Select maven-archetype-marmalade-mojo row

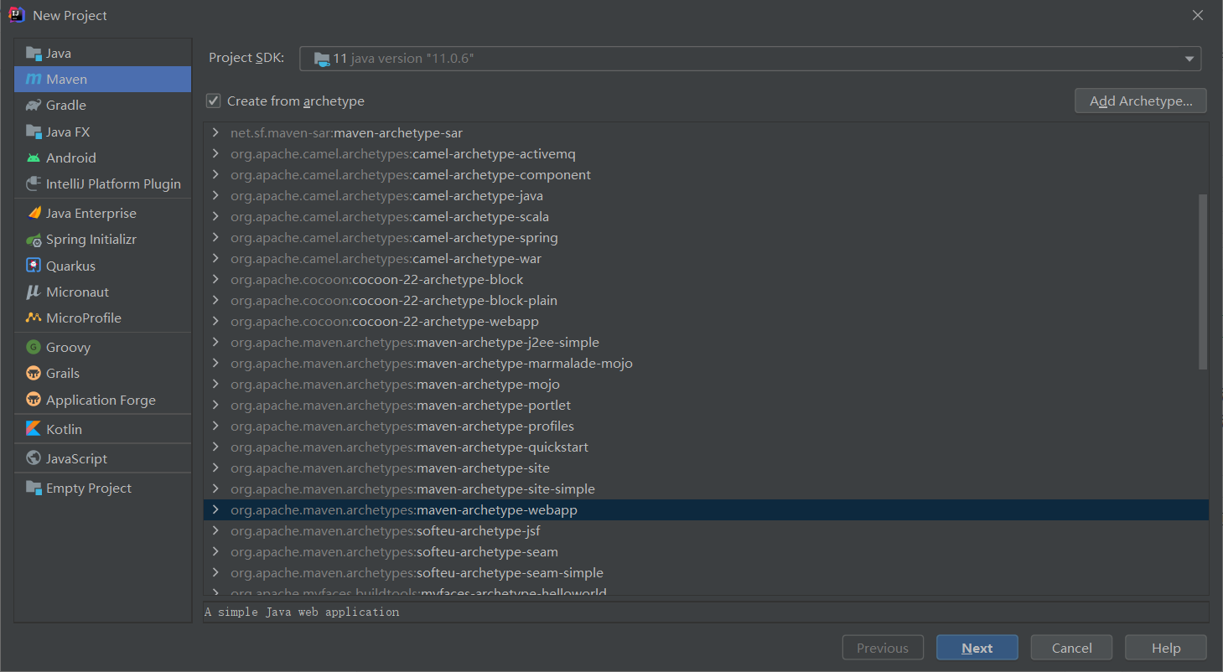click(x=706, y=363)
